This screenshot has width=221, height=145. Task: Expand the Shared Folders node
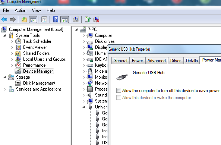(x=12, y=53)
